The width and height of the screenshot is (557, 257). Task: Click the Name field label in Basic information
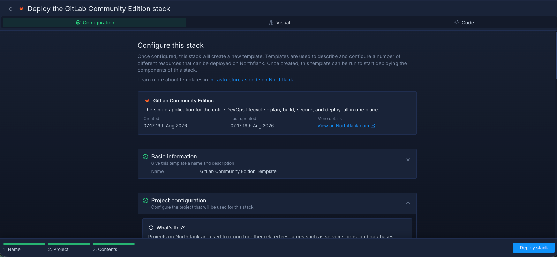(x=157, y=171)
